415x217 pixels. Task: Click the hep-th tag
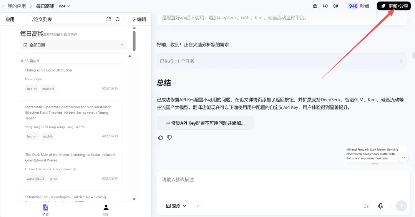coord(32,89)
